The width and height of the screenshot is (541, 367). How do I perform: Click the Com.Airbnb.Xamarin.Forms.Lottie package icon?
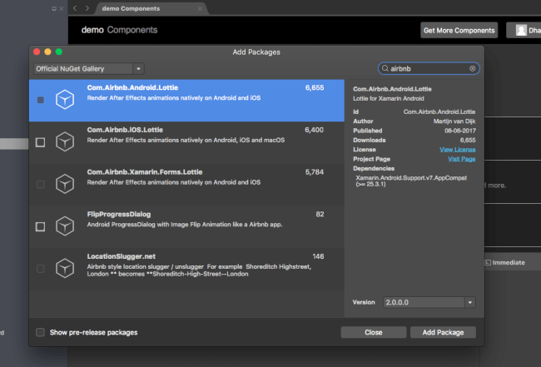pyautogui.click(x=65, y=184)
